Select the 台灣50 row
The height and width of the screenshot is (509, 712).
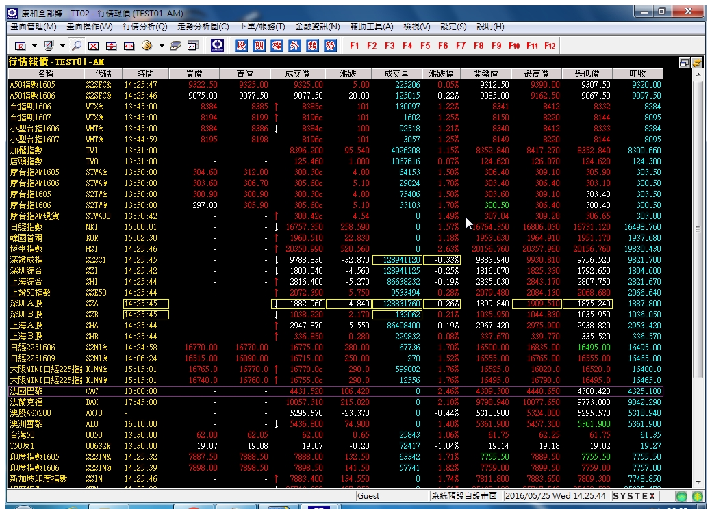(x=335, y=434)
